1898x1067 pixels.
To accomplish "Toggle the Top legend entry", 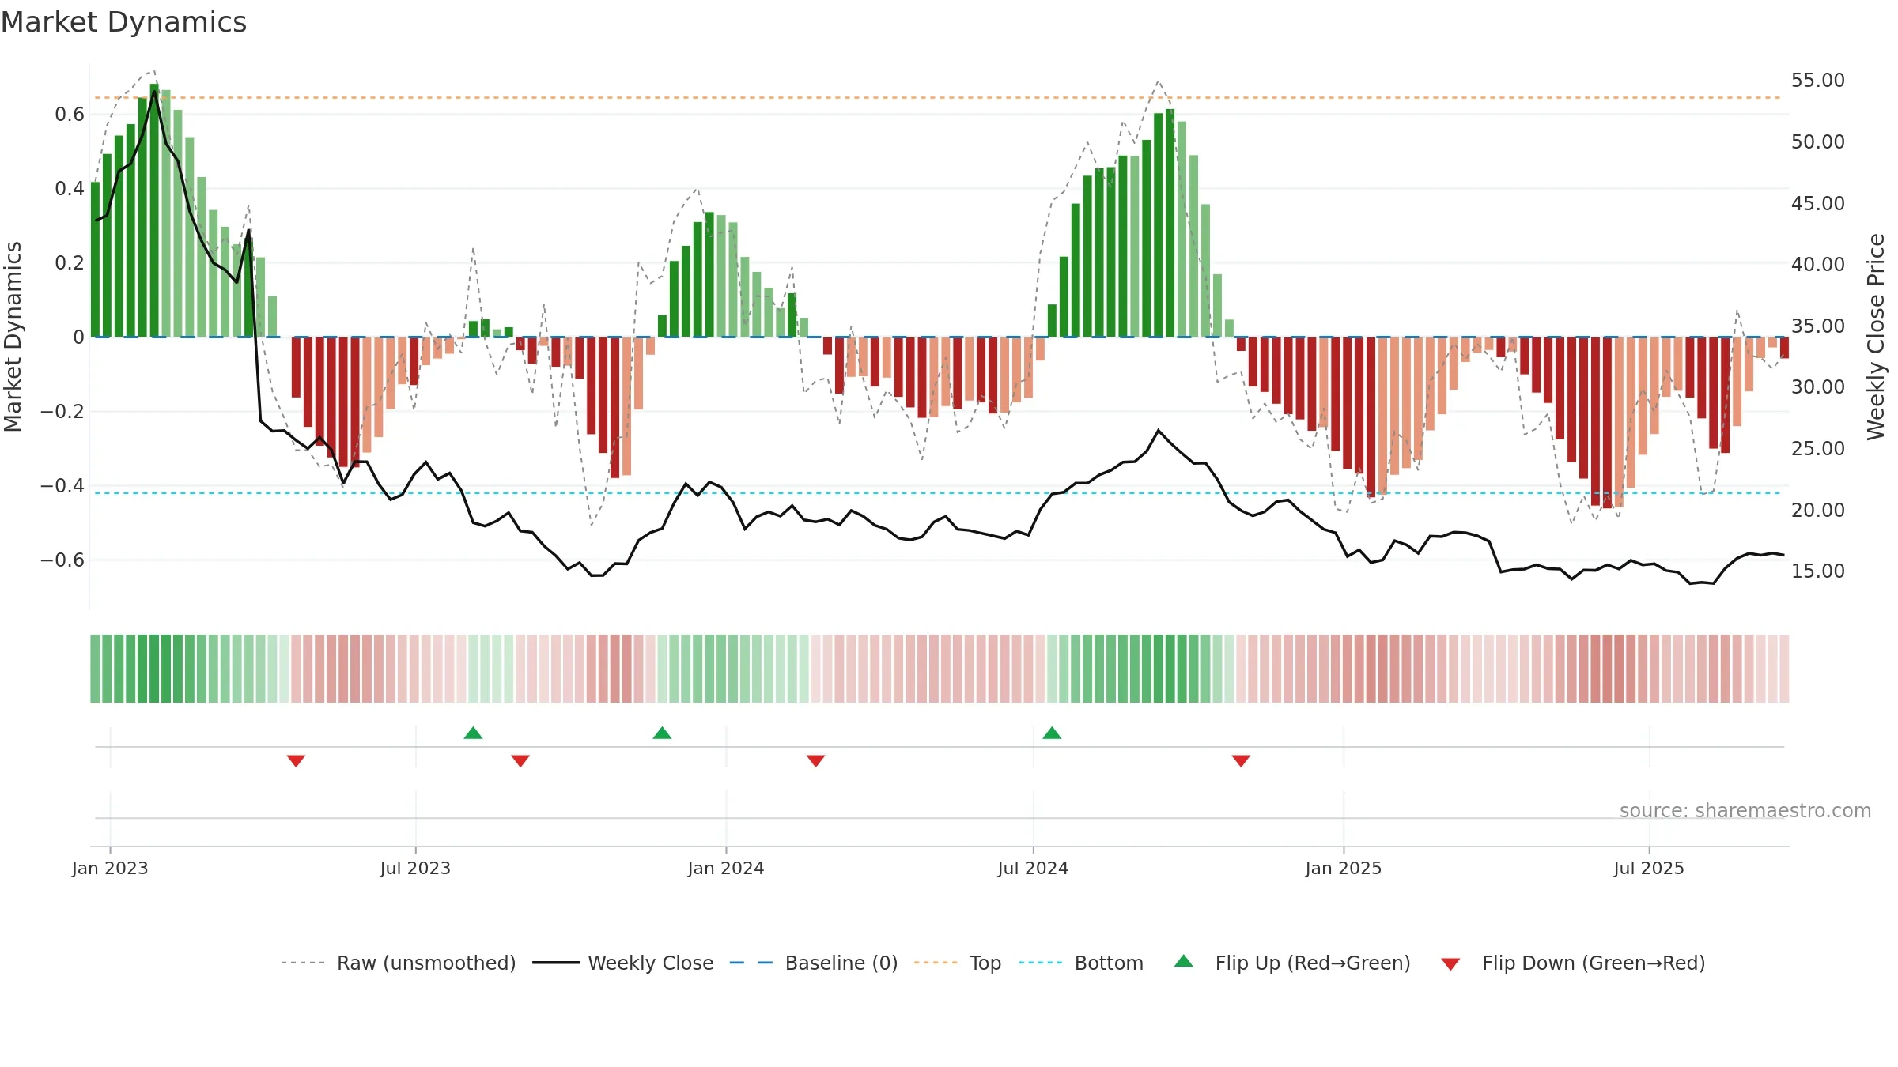I will click(958, 963).
